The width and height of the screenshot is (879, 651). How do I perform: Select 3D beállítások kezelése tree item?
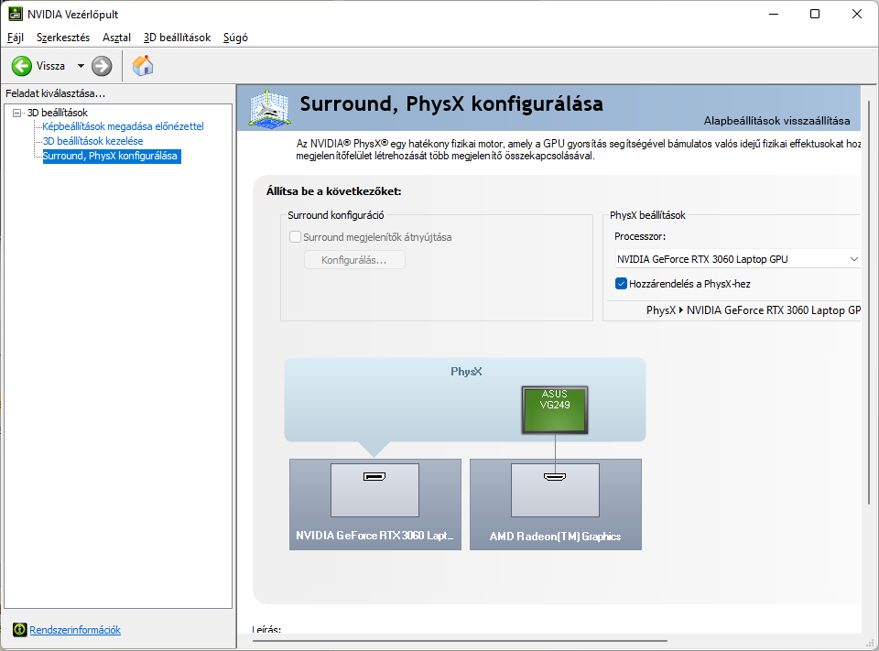click(x=93, y=141)
